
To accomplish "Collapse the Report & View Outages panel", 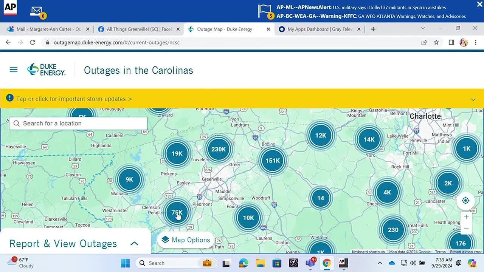I will [x=134, y=244].
